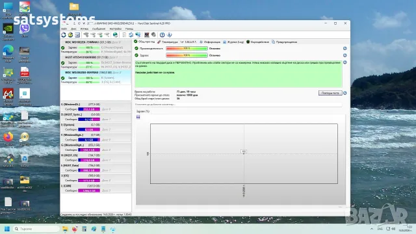Open Microsoft Edge desktop shortcut
The width and height of the screenshot is (416, 234).
pos(8,53)
